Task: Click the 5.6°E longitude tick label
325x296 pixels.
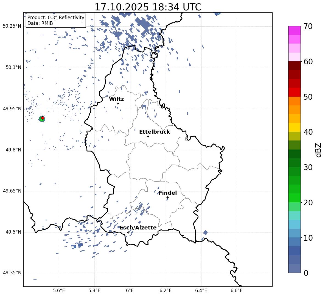Action: click(x=59, y=291)
